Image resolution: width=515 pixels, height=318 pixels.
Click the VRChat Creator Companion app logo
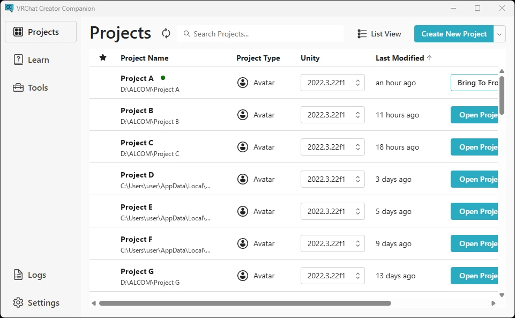pyautogui.click(x=9, y=8)
